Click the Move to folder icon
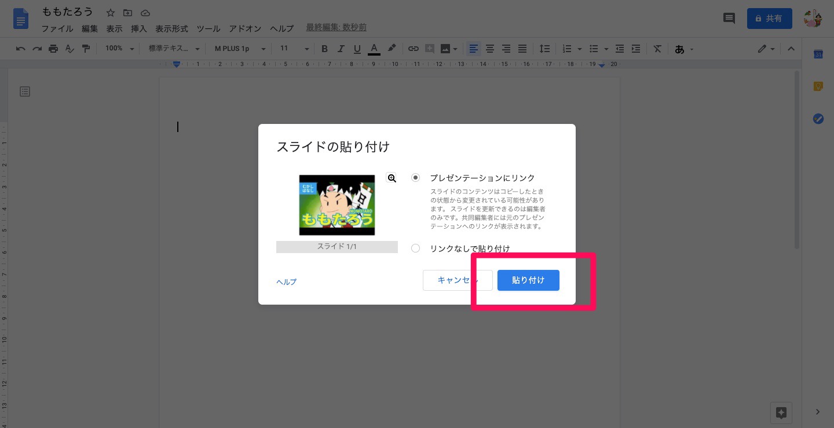 [128, 13]
